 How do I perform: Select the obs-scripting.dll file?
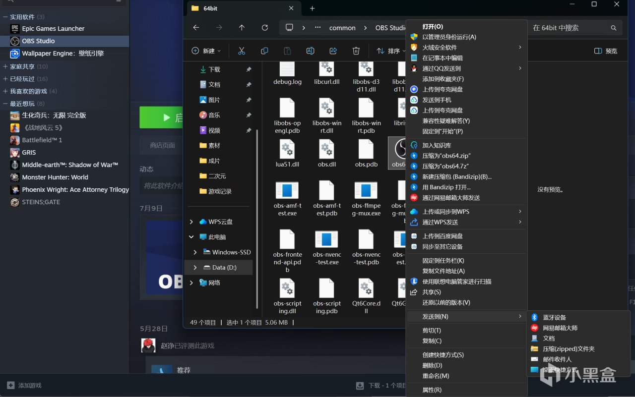287,296
